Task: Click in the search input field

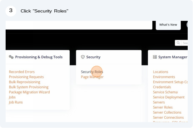Action: click(185, 43)
